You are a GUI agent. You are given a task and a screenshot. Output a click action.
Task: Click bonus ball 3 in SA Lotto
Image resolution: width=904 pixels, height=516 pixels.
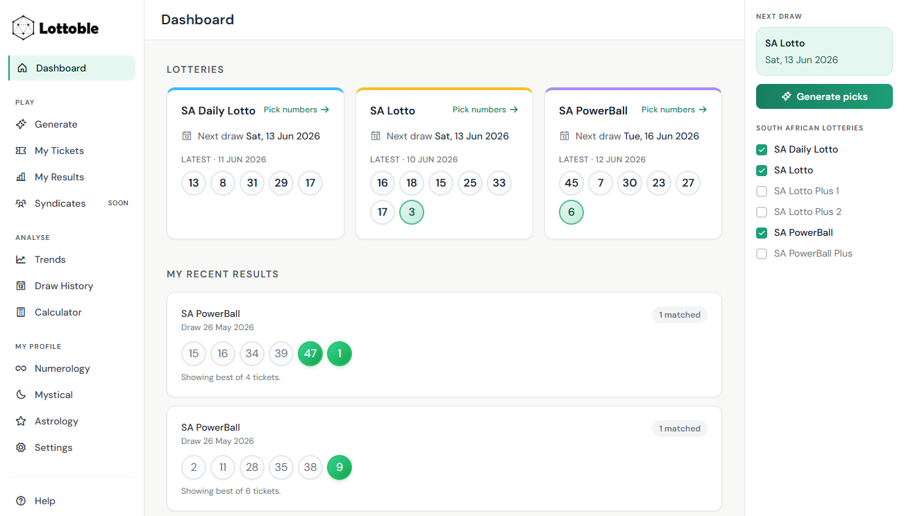pos(412,212)
